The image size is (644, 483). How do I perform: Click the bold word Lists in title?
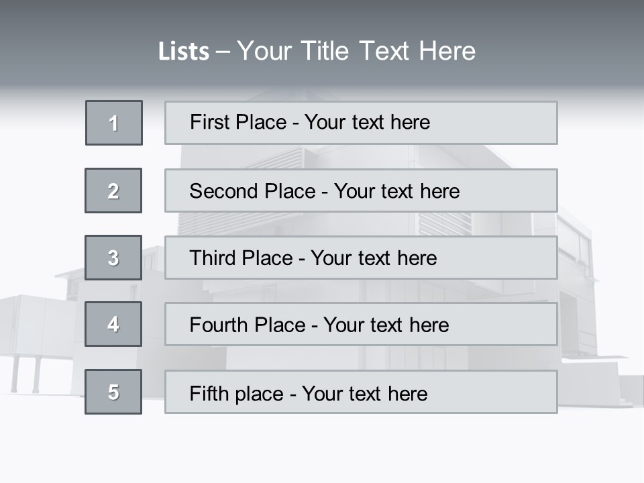click(184, 52)
